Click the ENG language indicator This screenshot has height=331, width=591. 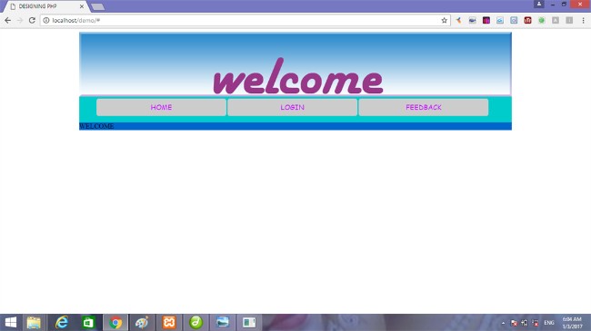click(x=549, y=323)
